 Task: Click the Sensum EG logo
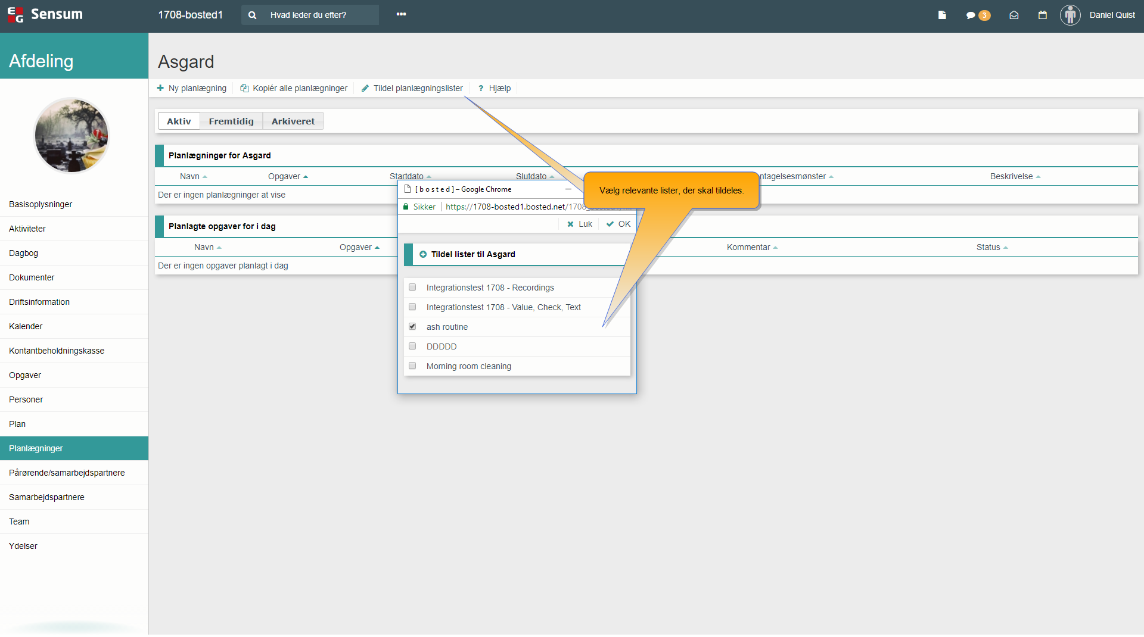(45, 14)
